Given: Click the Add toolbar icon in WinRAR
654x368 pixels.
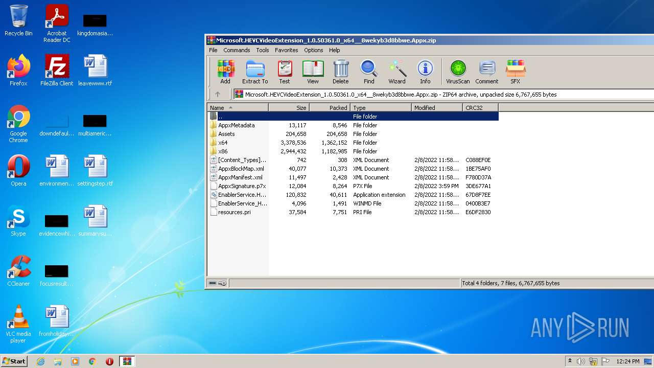Looking at the screenshot, I should (225, 72).
